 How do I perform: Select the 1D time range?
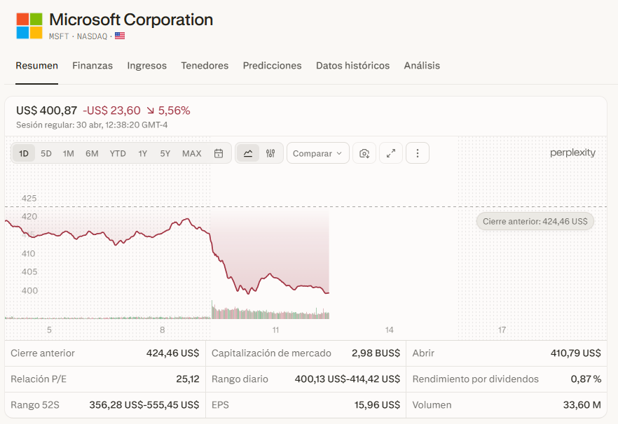[x=24, y=153]
